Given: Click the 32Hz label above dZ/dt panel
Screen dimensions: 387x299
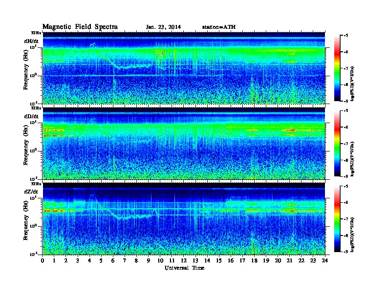Looking at the screenshot, I should click(x=36, y=184).
